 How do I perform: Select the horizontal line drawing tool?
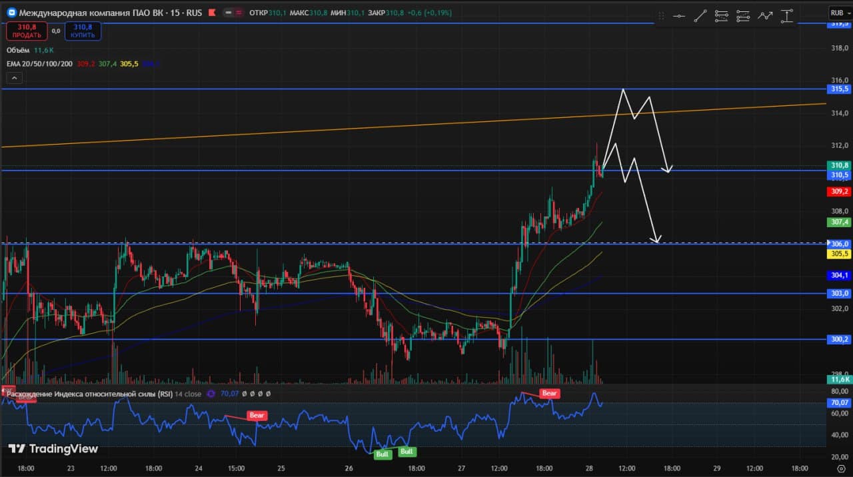pyautogui.click(x=679, y=16)
